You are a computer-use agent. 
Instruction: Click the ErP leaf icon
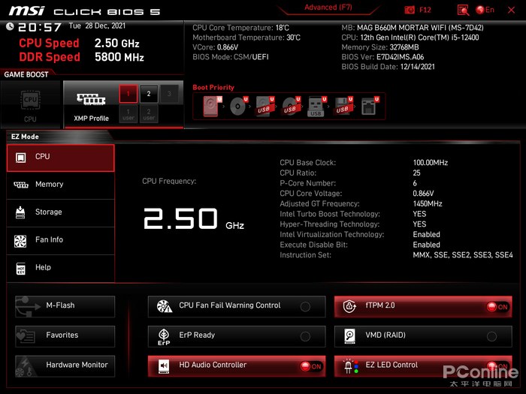(x=164, y=336)
